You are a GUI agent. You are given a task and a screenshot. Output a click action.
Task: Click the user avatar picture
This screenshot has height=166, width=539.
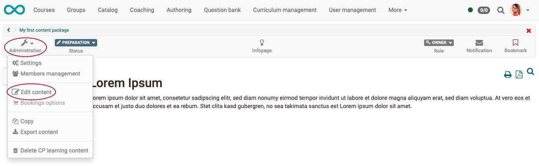[516, 10]
